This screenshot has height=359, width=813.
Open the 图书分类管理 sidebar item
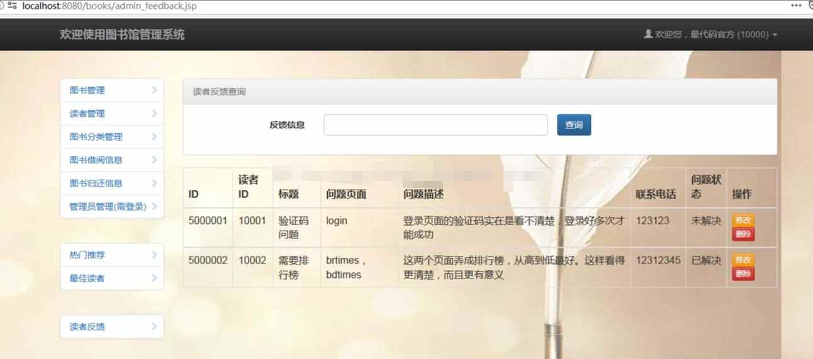pos(112,137)
